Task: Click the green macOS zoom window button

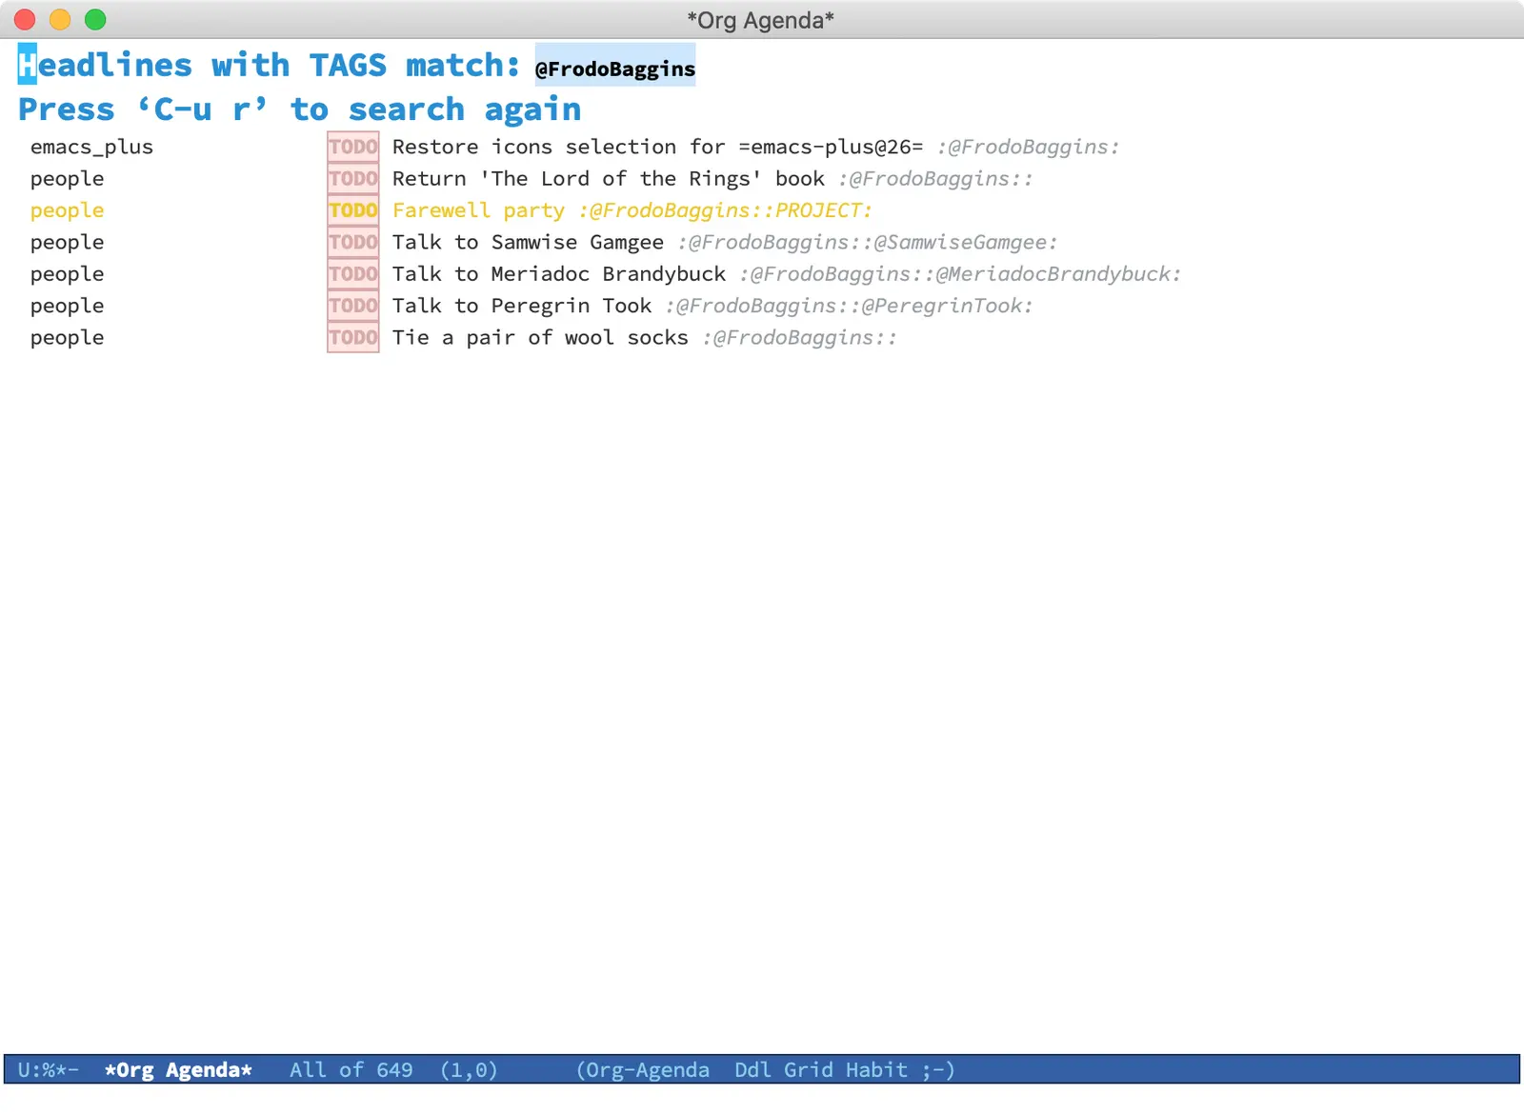Action: [x=95, y=19]
